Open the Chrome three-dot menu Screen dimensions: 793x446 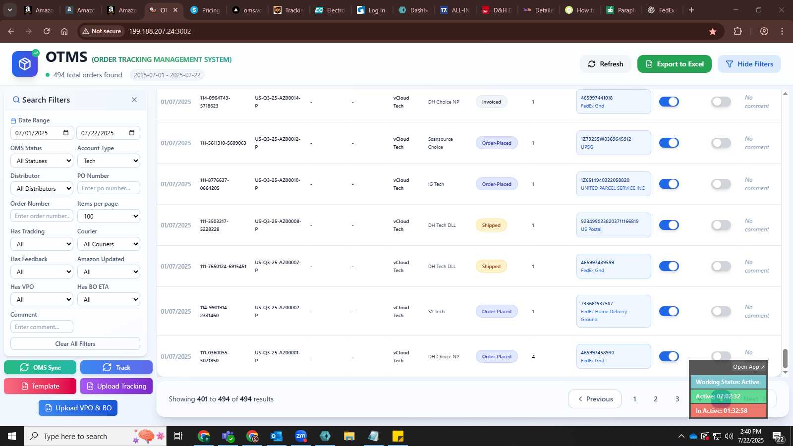[x=782, y=31]
